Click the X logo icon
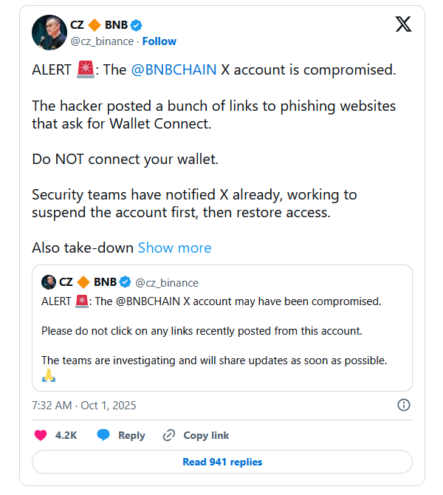Screen dimensions: 443x495 click(403, 24)
